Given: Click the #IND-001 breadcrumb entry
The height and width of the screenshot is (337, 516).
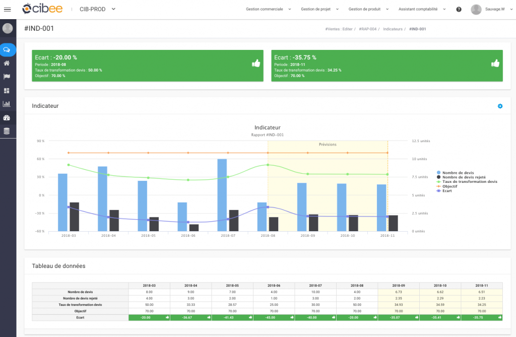Looking at the screenshot, I should 418,29.
